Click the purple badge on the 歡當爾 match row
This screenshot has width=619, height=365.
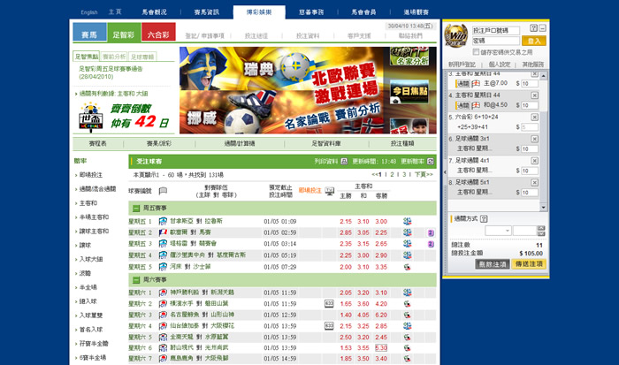coord(431,232)
